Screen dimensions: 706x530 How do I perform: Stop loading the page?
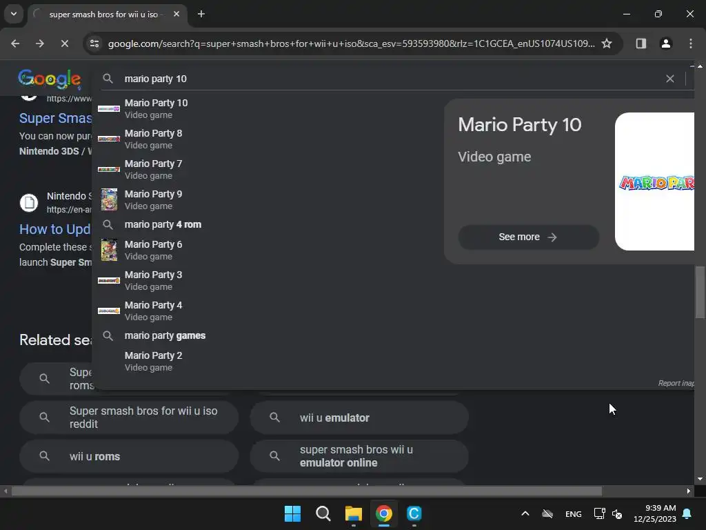tap(64, 43)
